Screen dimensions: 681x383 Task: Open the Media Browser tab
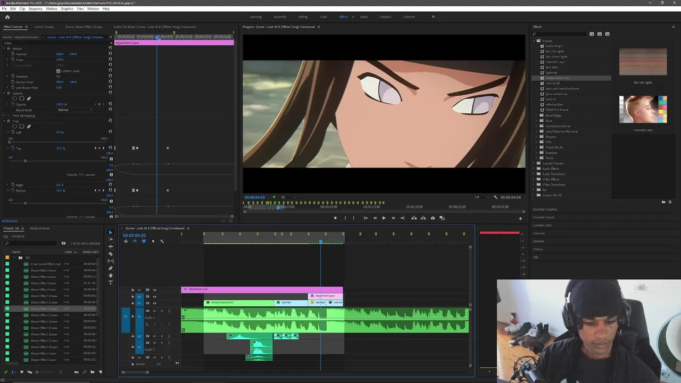click(40, 228)
